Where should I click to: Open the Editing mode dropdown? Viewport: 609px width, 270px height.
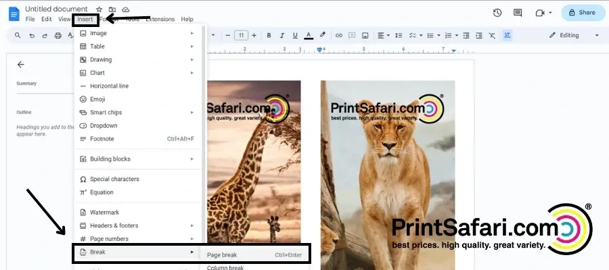[574, 35]
